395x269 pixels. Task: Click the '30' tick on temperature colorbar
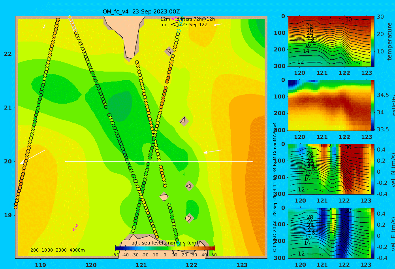[380, 17]
